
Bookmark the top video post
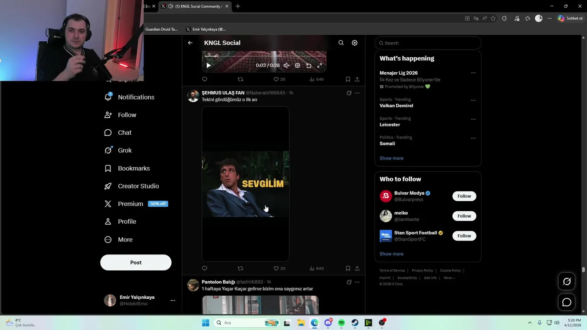pyautogui.click(x=348, y=79)
